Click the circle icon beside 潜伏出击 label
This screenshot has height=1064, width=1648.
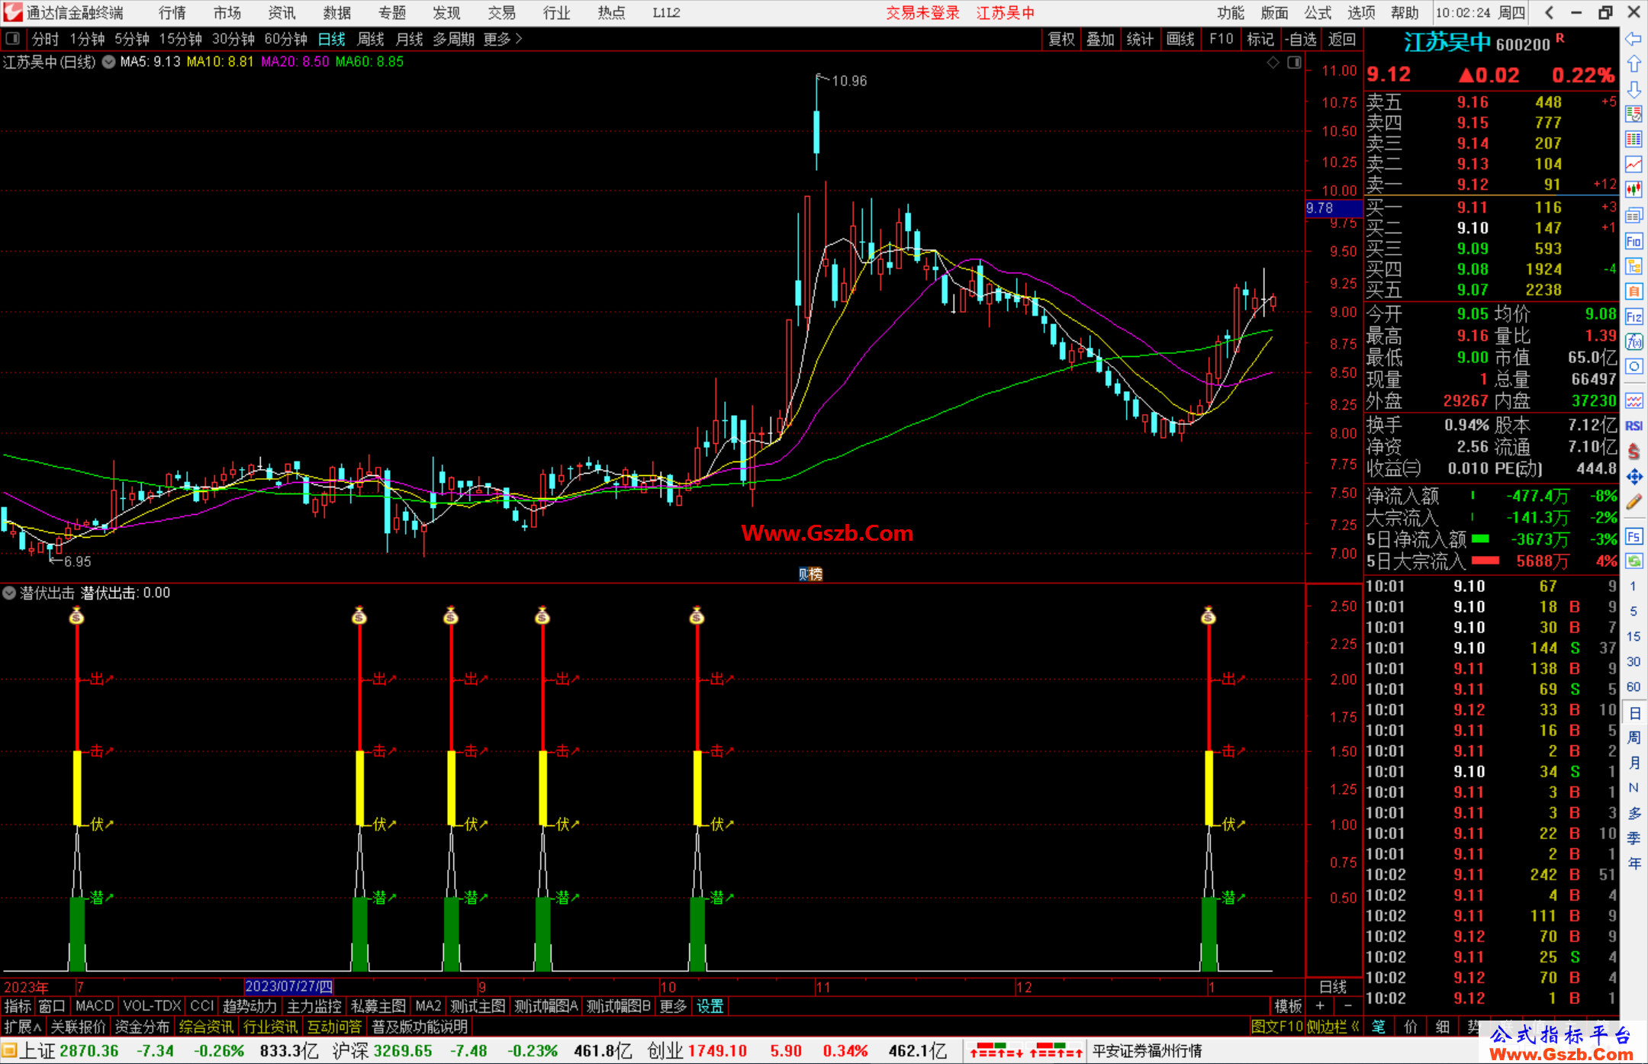coord(9,593)
